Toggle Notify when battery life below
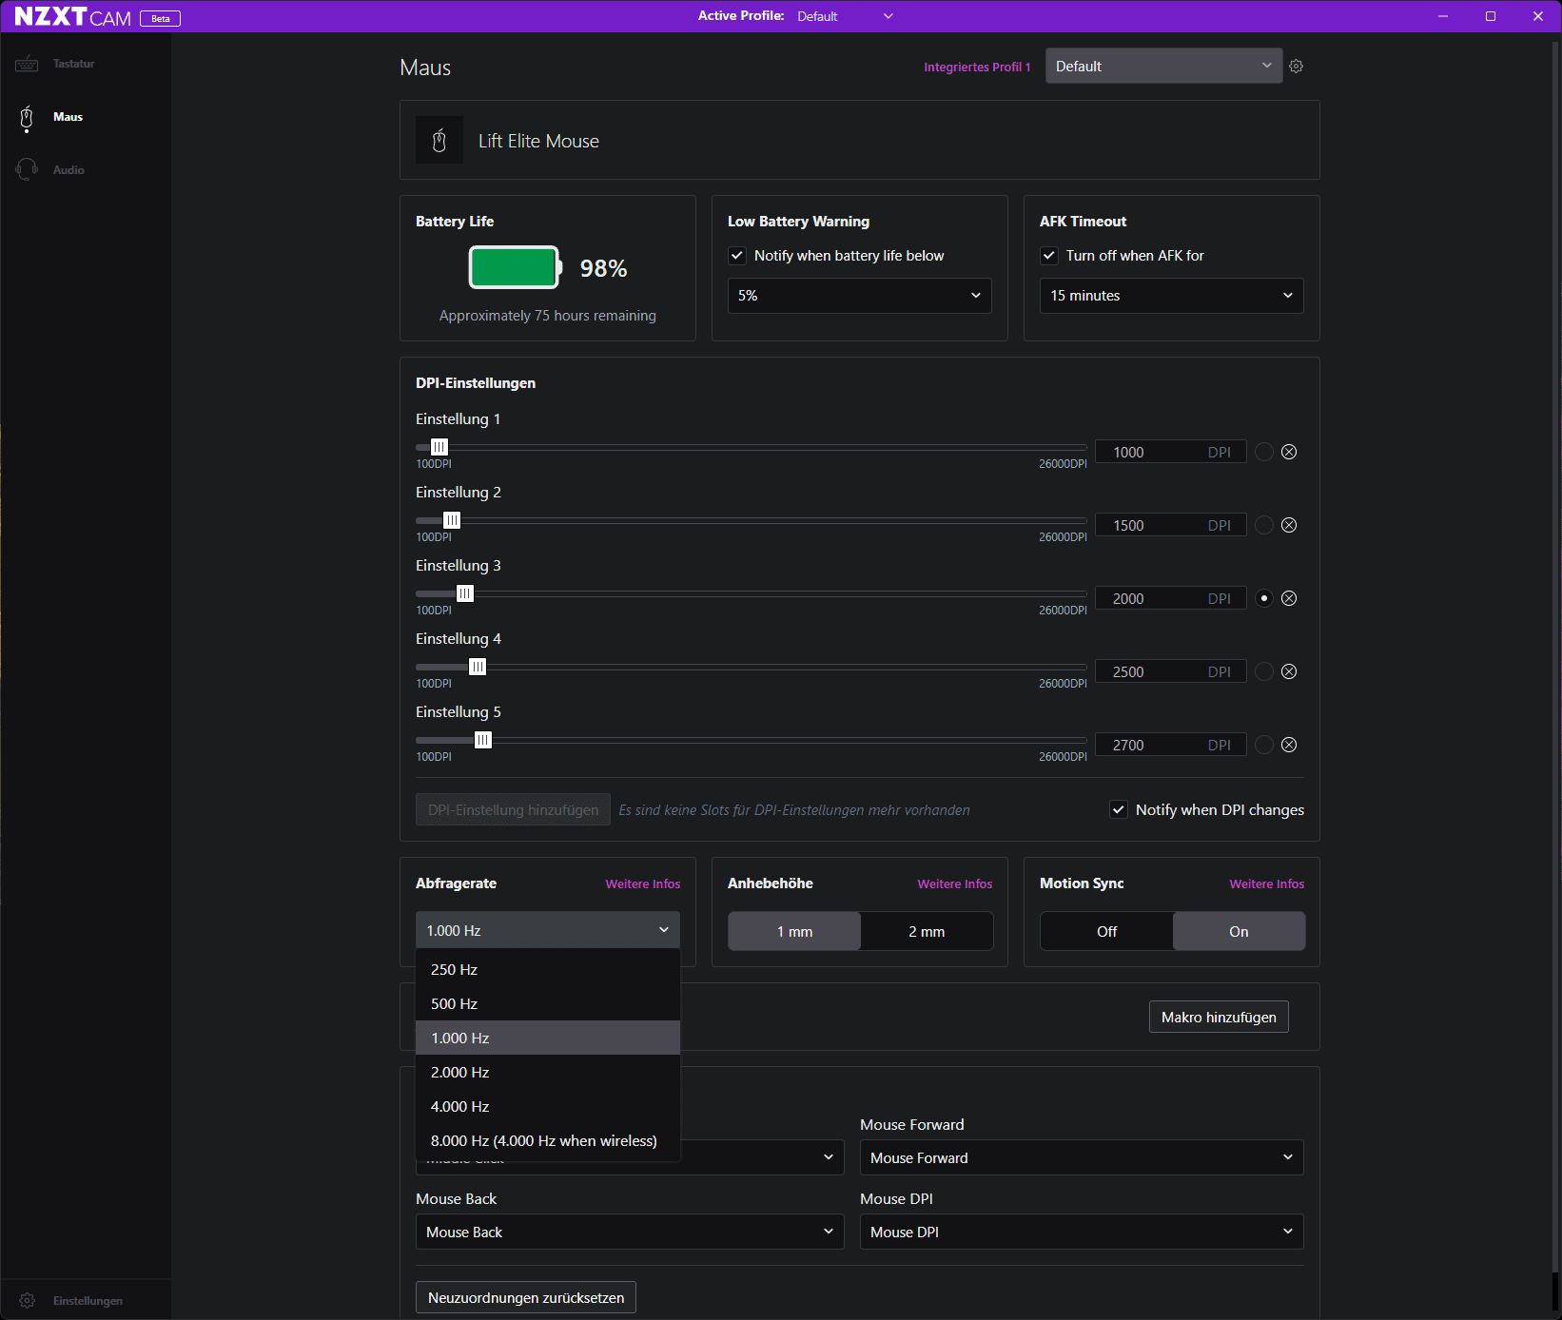 pos(737,255)
